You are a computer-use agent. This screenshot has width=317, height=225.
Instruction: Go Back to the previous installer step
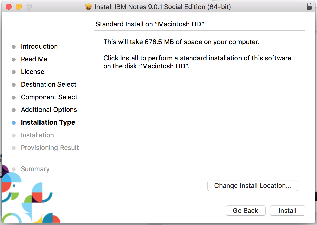coord(246,211)
